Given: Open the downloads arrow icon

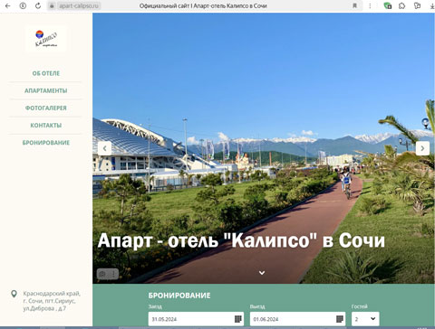Looking at the screenshot, I should (x=432, y=5).
